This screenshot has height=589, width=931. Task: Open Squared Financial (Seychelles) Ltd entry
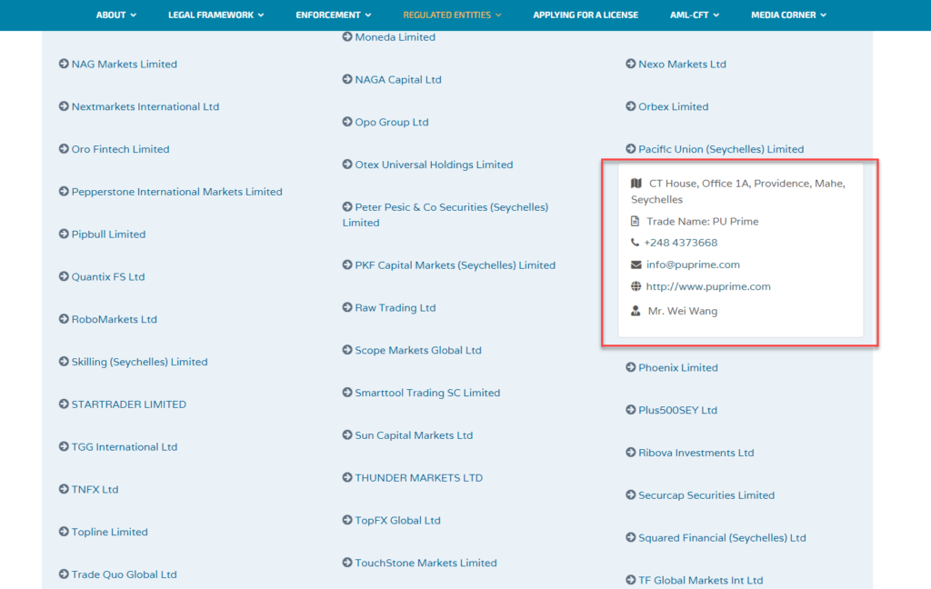[x=722, y=537]
